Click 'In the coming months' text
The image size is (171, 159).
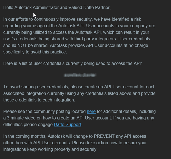25,136
